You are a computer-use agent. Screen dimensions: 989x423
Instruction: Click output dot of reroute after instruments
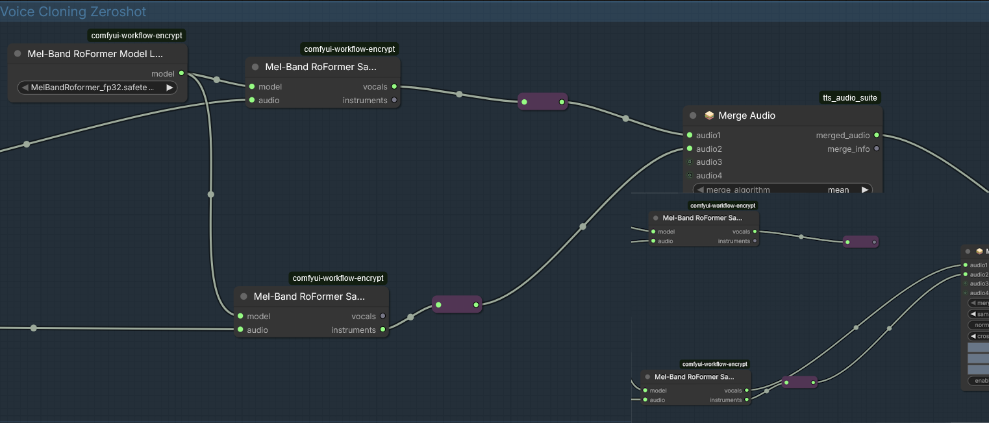click(476, 304)
